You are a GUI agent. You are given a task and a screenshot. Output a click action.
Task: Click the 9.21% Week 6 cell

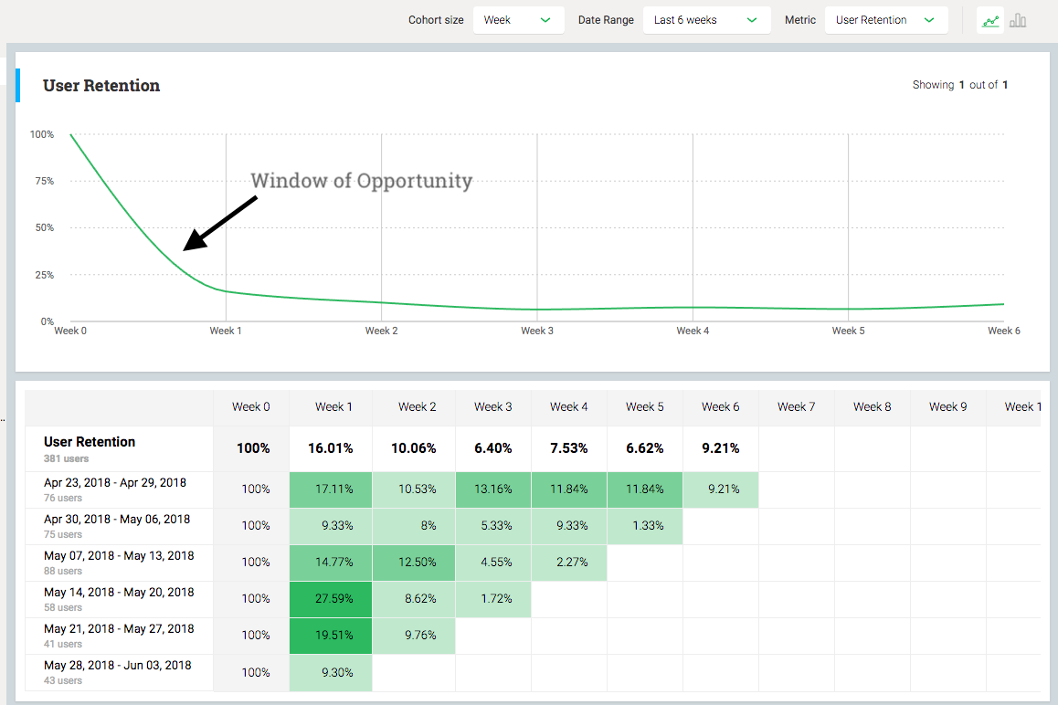click(720, 489)
